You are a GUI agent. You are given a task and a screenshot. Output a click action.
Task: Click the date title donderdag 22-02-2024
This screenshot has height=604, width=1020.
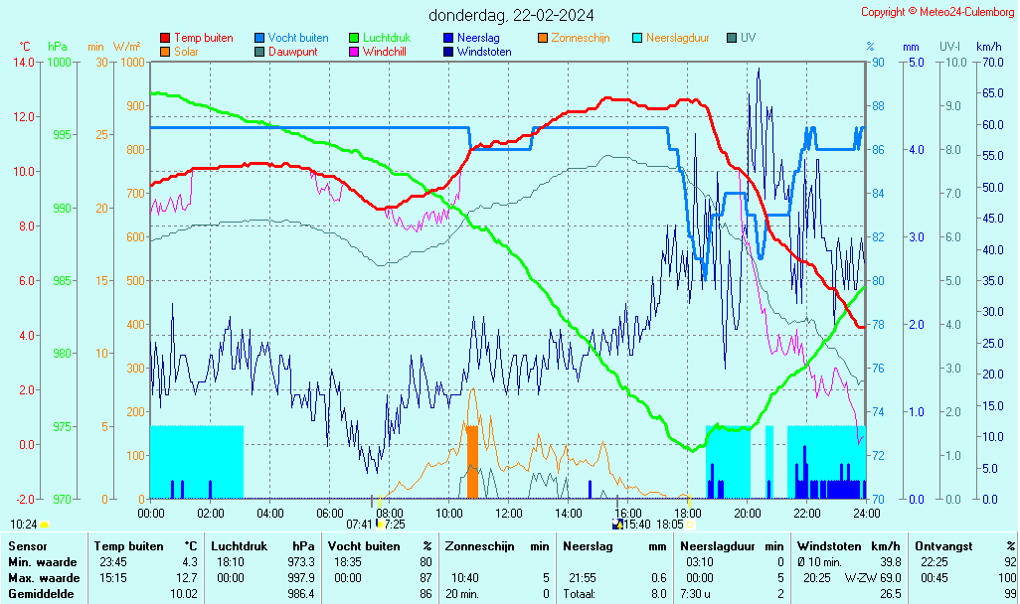click(512, 15)
